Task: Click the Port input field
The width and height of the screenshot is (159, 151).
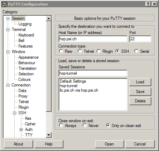Action: 140,39
